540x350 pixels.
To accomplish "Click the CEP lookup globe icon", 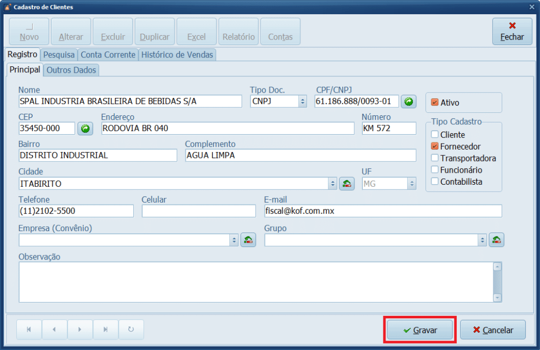I will (85, 128).
